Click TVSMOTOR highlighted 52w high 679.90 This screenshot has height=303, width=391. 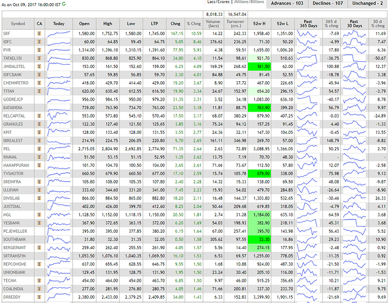[259, 173]
